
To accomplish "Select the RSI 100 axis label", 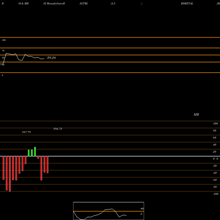I will coord(4,40).
